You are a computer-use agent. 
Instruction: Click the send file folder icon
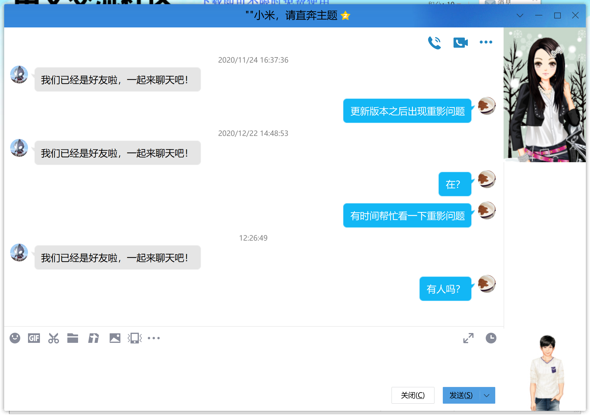(x=73, y=338)
